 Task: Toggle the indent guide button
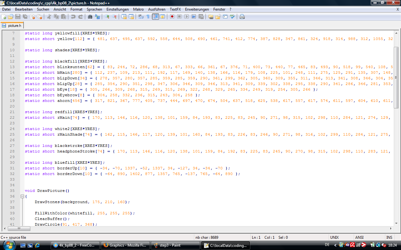coord(155,17)
